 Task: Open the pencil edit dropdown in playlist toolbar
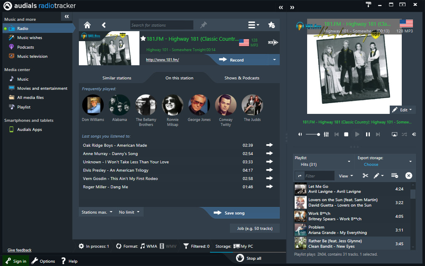[379, 176]
